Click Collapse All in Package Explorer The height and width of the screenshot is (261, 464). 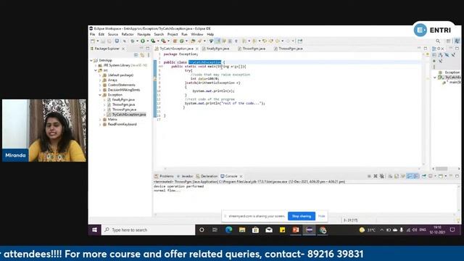pyautogui.click(x=136, y=55)
